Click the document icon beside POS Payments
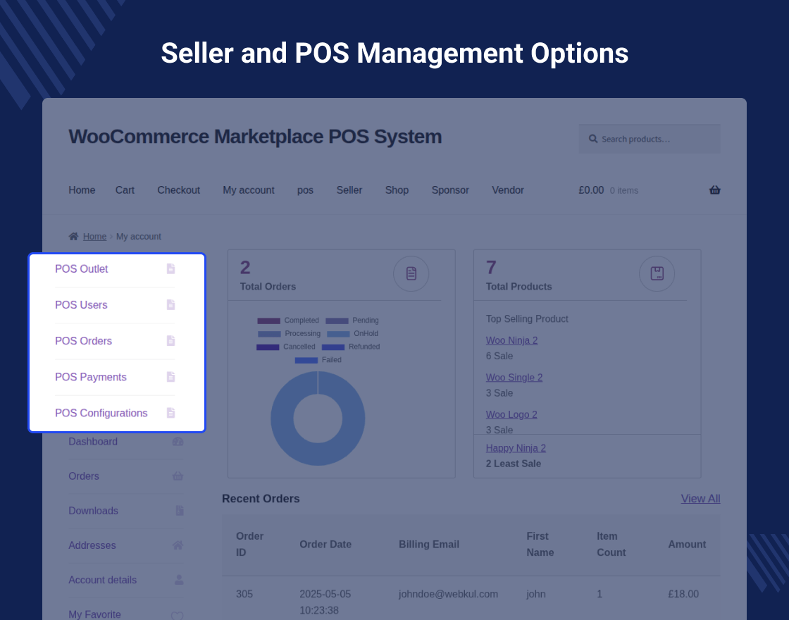Screen dimensions: 789x620 [x=171, y=377]
